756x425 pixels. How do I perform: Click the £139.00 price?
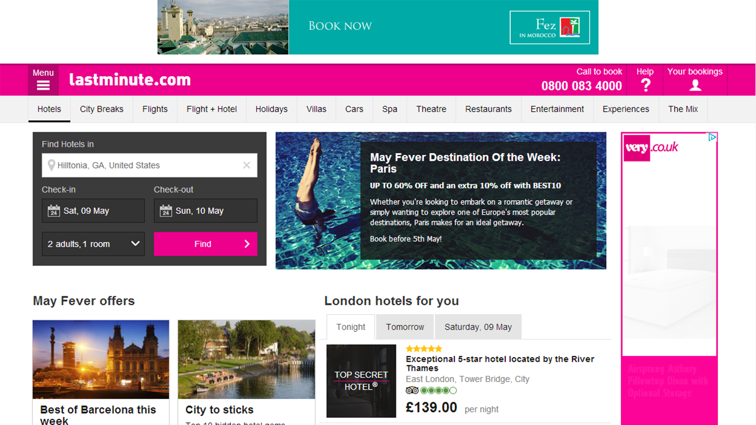point(432,407)
